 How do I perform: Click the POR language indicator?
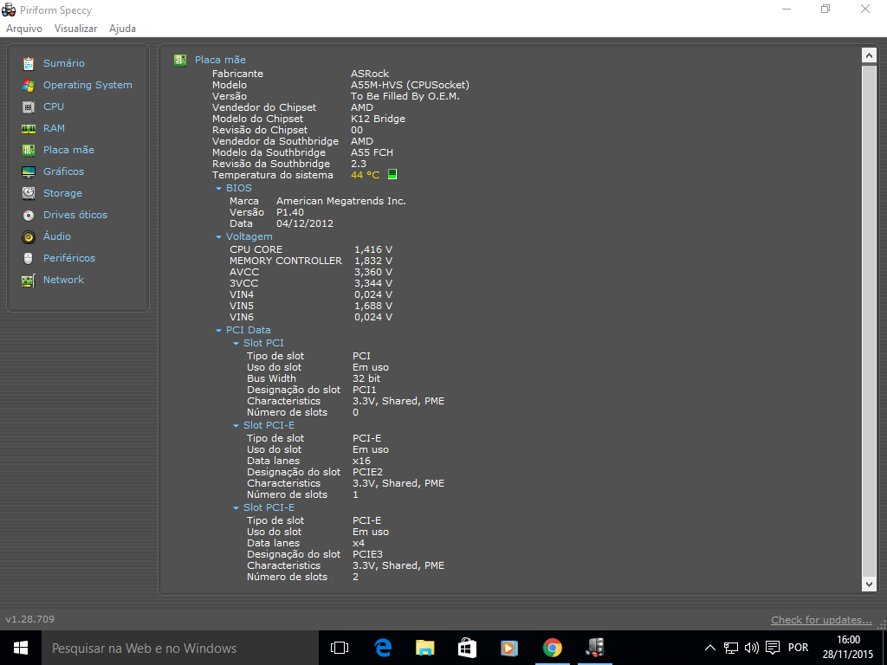coord(798,648)
